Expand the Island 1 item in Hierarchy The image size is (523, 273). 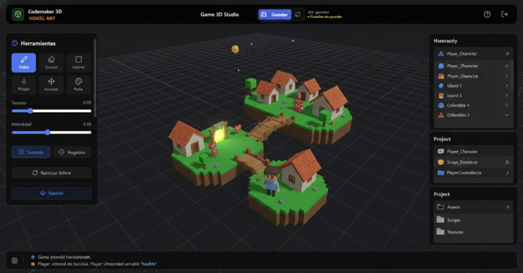pyautogui.click(x=507, y=86)
